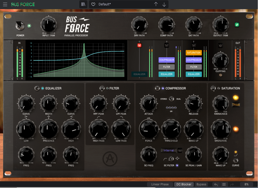
Task: Favorite the preset with the heart icon
Action: [93, 4]
